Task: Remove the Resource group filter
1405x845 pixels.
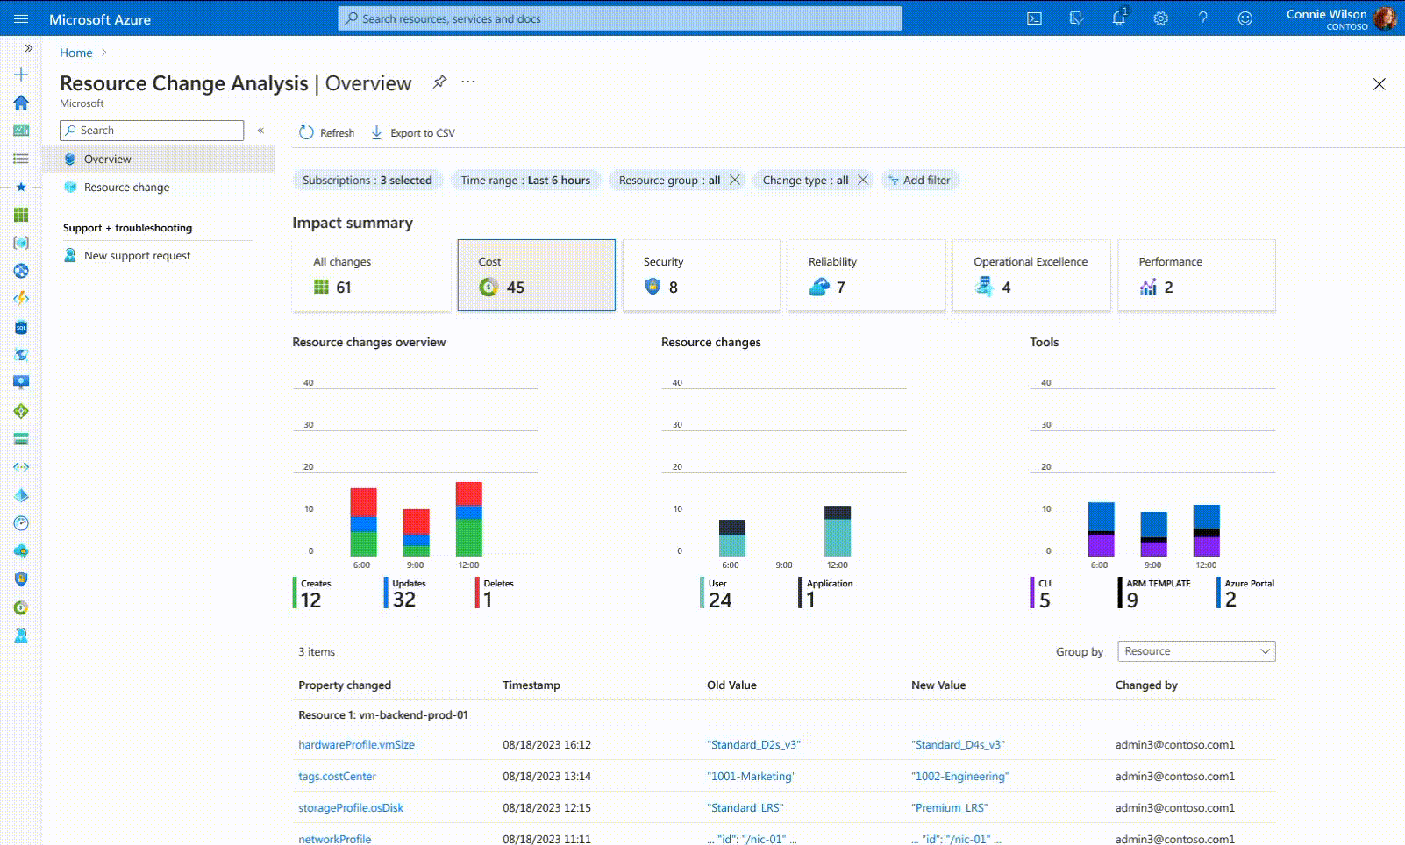Action: (735, 180)
